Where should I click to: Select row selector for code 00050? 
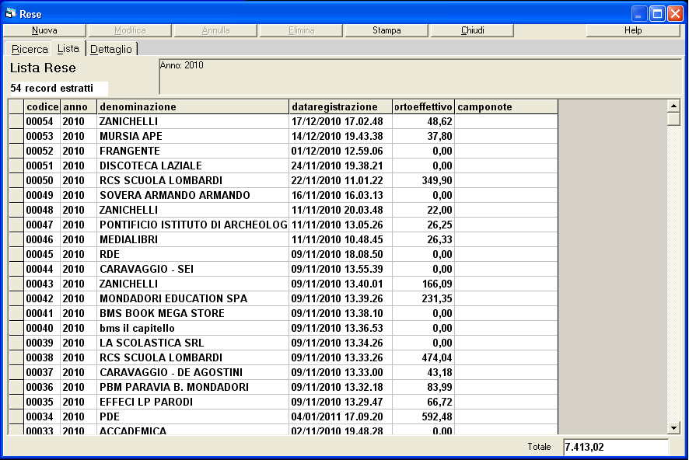pyautogui.click(x=16, y=180)
